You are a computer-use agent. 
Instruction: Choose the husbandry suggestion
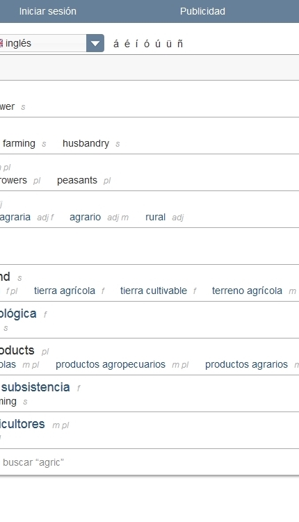click(86, 143)
